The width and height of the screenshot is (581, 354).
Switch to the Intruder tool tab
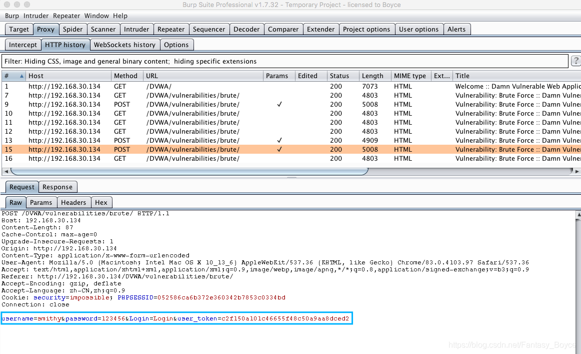point(136,30)
